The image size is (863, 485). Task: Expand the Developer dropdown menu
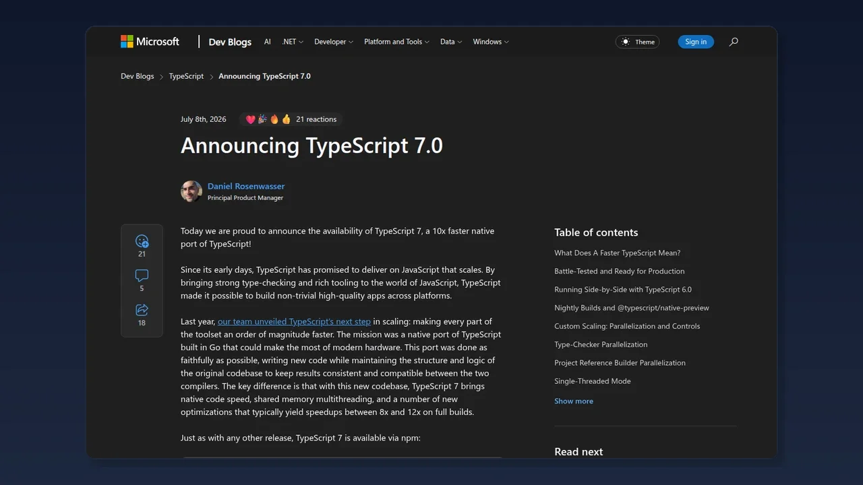point(334,42)
